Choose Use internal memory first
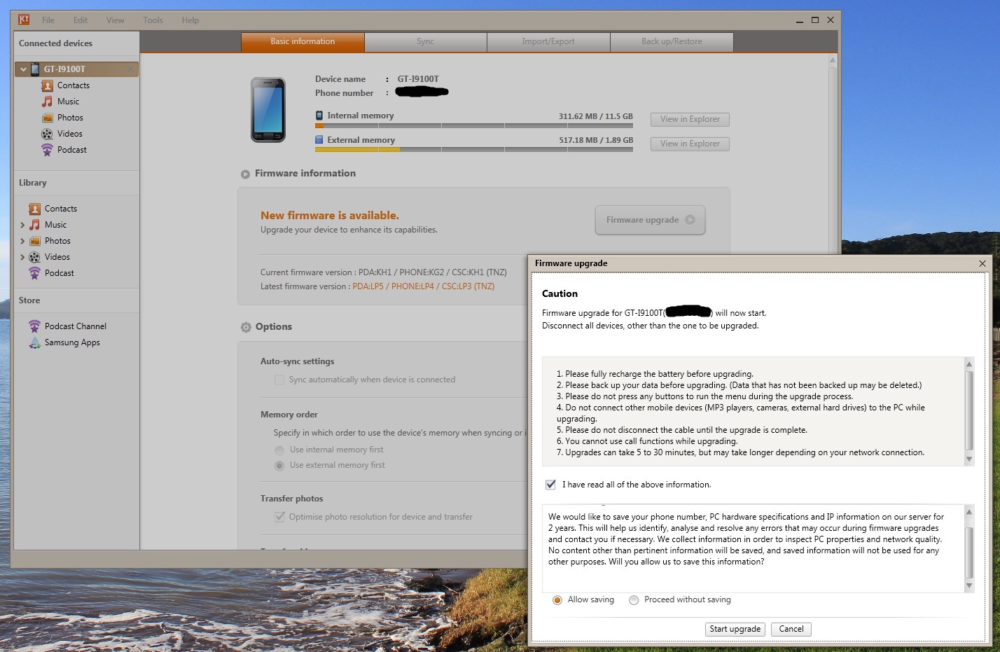The image size is (1000, 652). pyautogui.click(x=279, y=450)
